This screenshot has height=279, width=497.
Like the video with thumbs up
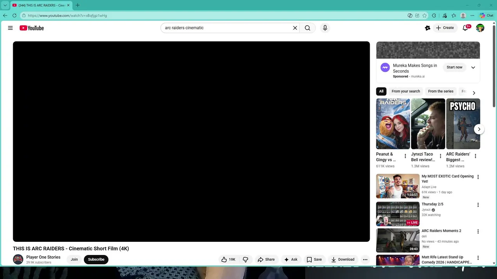click(x=228, y=260)
